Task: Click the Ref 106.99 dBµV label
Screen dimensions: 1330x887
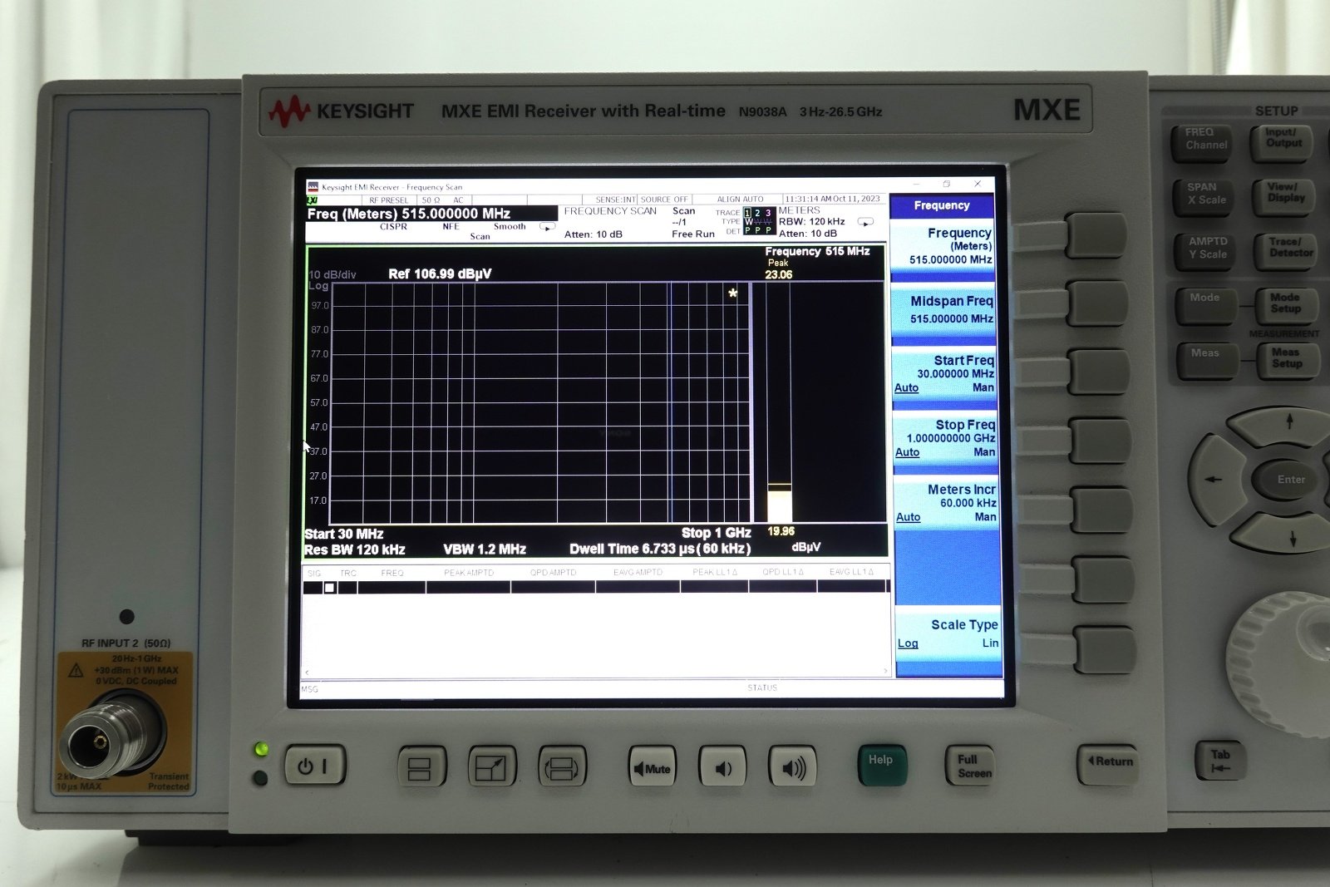Action: pos(440,273)
